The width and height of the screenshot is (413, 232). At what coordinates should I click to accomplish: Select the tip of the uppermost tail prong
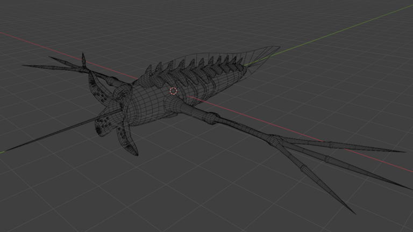(402, 151)
